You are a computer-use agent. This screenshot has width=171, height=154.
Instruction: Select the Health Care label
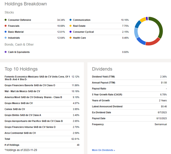coord(79,38)
